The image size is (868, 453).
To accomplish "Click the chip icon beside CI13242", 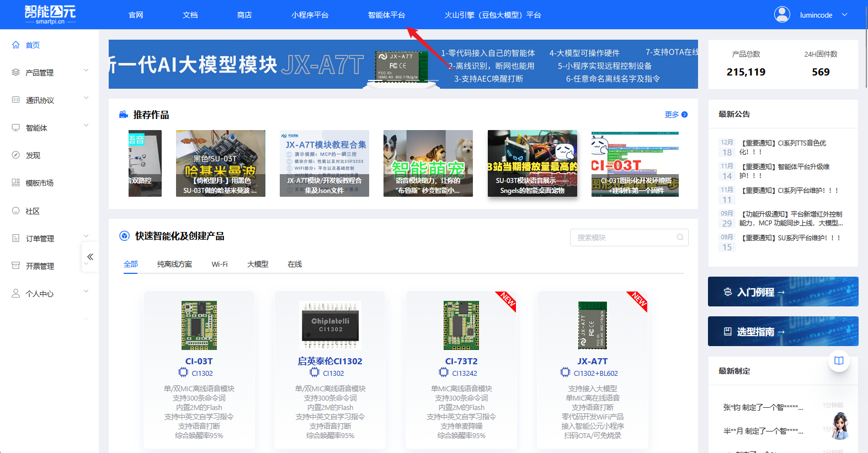I will [x=444, y=373].
